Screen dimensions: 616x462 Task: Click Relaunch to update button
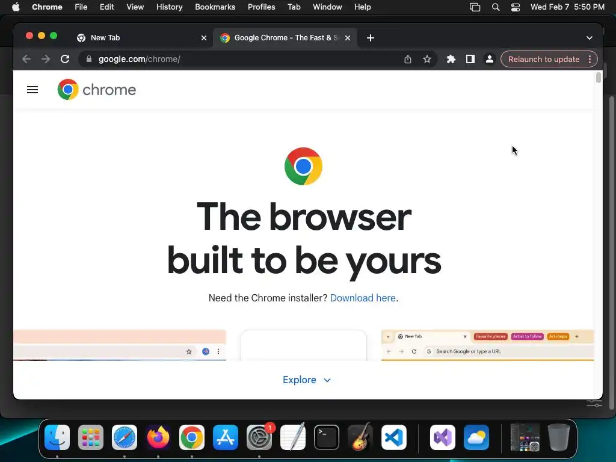point(544,59)
